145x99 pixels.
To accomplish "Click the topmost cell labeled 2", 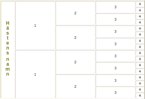I will [75, 13].
